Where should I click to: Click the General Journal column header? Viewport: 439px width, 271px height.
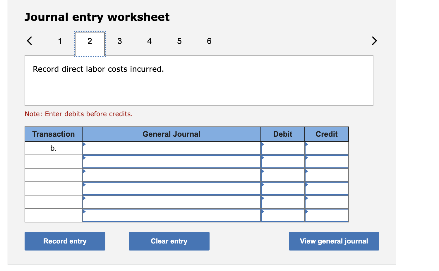click(172, 134)
